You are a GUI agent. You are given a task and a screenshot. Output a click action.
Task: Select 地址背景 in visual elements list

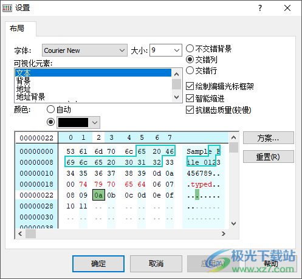pos(93,97)
